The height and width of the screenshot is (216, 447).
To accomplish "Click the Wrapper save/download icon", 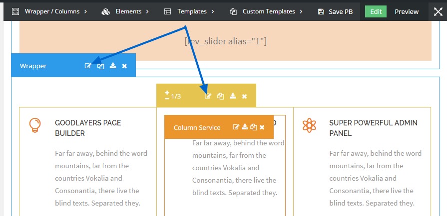I will click(x=113, y=66).
